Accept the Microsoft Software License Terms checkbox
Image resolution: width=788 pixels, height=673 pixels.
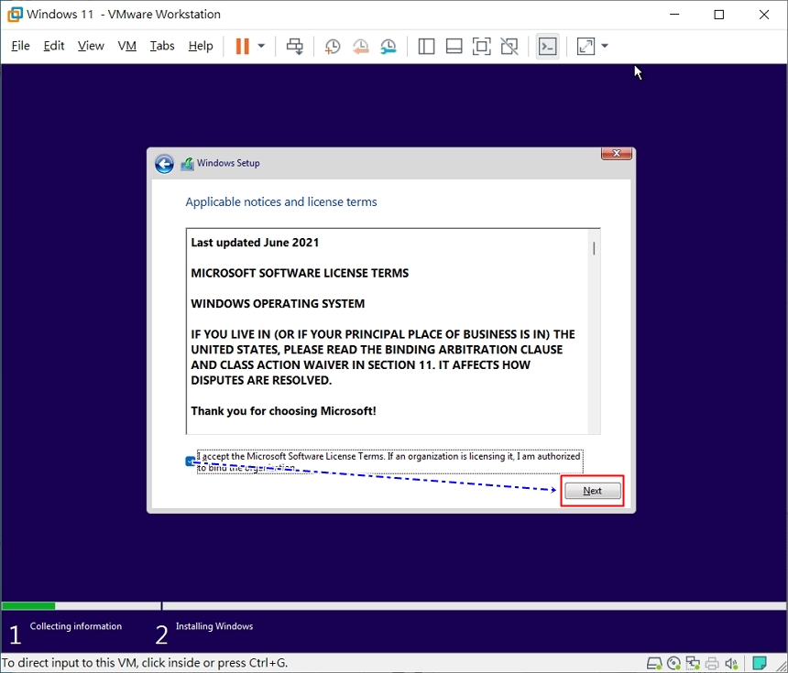click(192, 461)
